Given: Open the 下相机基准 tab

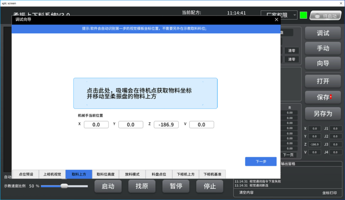Looking at the screenshot, I should coord(212,174).
